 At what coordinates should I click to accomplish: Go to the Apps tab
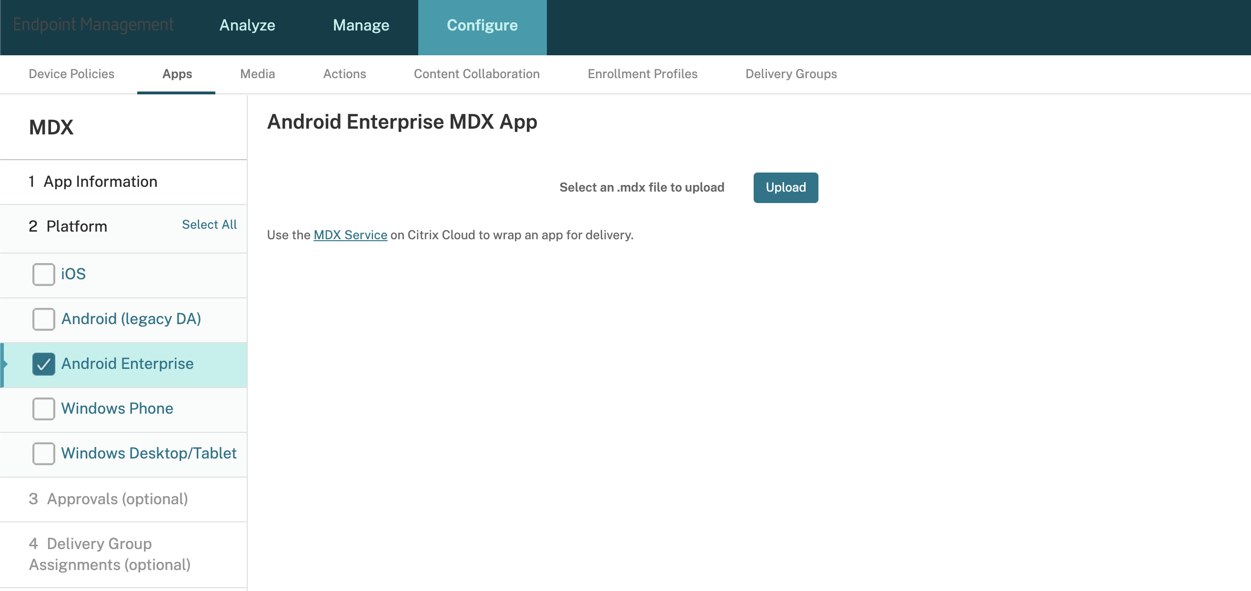point(177,74)
